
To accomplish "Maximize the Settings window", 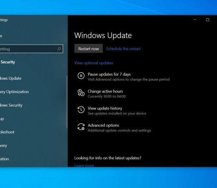I will click(x=208, y=20).
